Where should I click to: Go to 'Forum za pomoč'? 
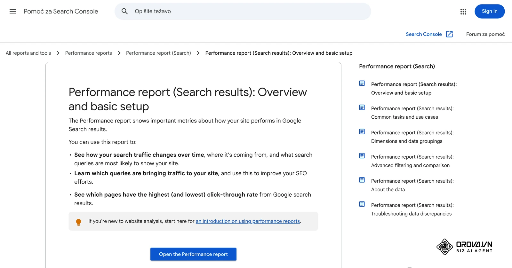[x=485, y=34]
